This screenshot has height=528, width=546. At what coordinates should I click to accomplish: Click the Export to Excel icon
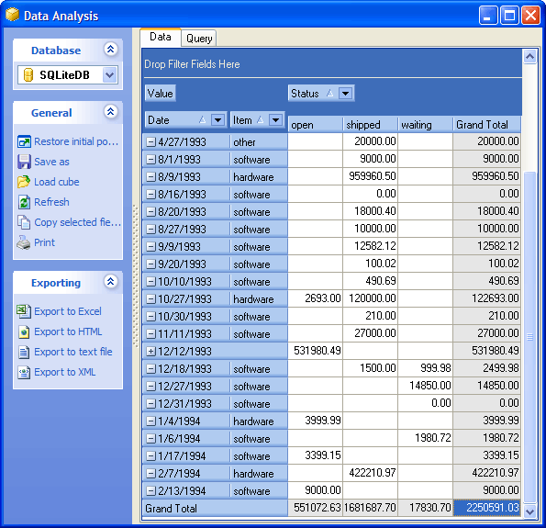click(24, 311)
